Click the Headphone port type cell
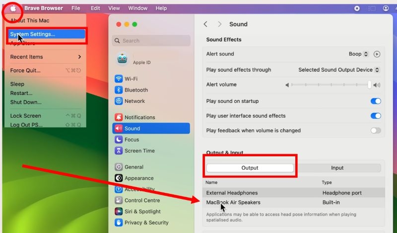 [x=342, y=193]
